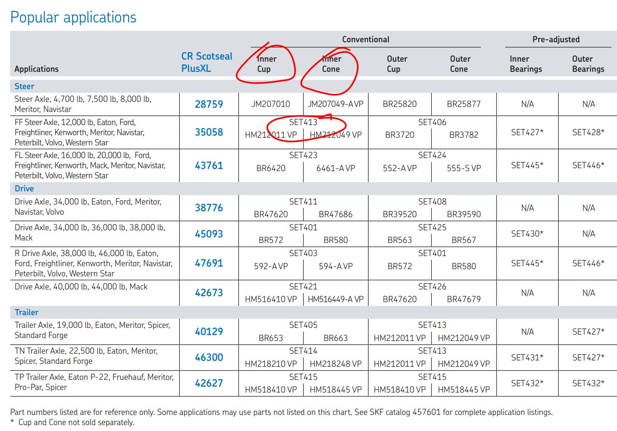Open seal part number 28759

(209, 104)
